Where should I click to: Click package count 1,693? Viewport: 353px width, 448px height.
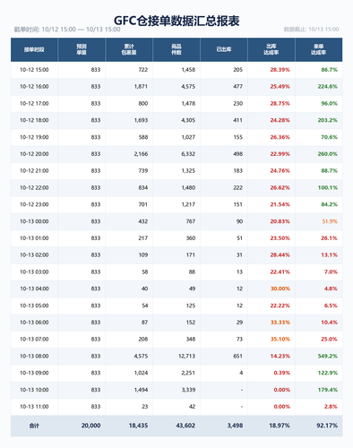pyautogui.click(x=141, y=120)
